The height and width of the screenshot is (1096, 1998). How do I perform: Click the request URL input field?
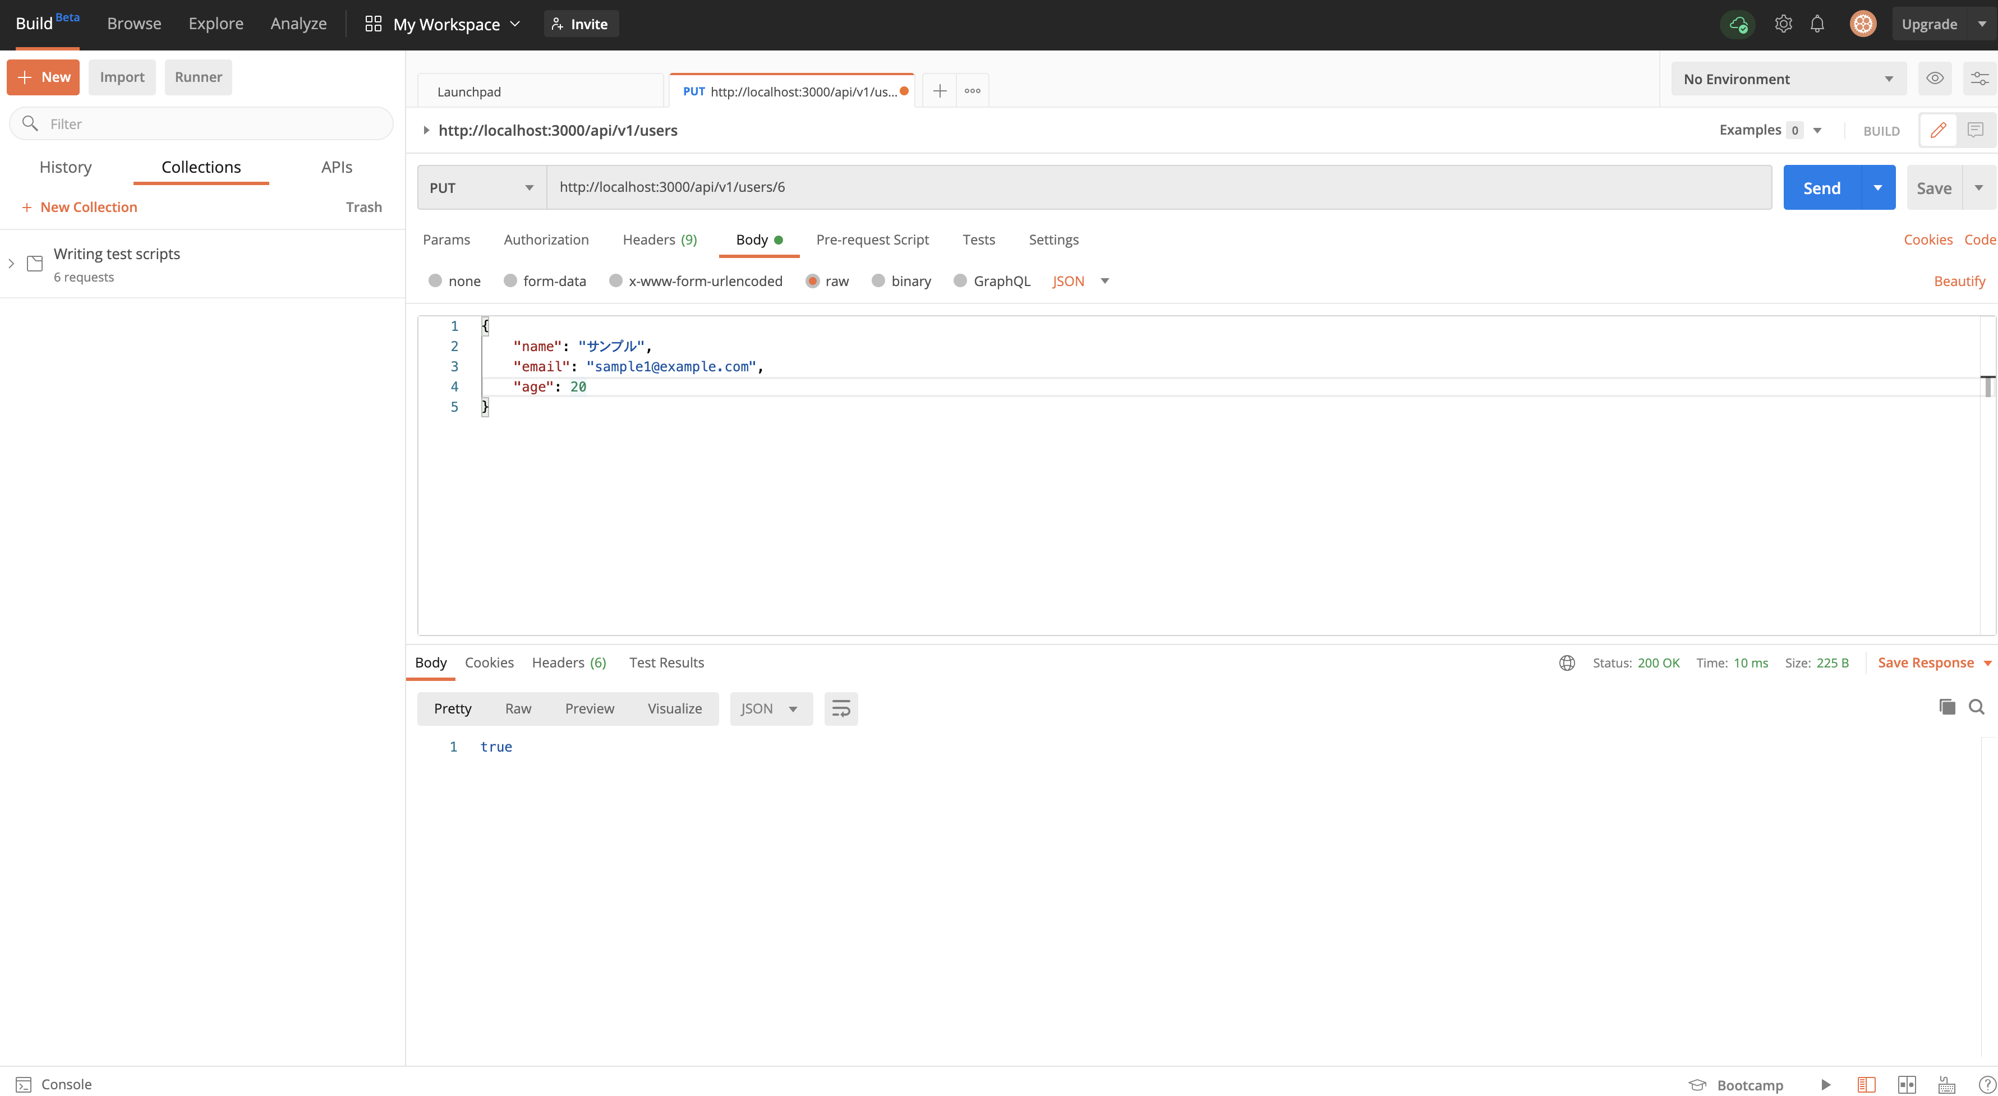click(1158, 187)
